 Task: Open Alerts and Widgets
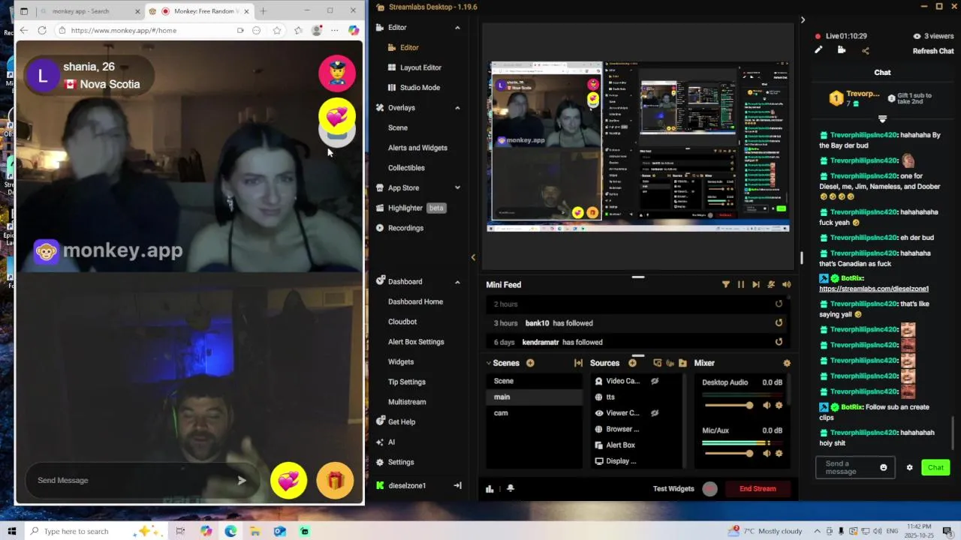417,148
